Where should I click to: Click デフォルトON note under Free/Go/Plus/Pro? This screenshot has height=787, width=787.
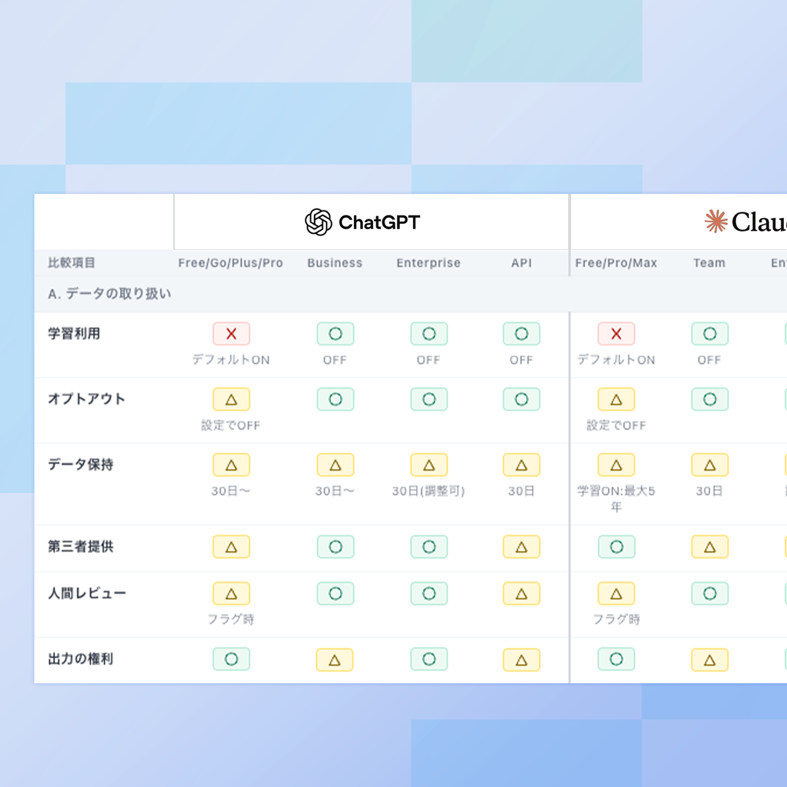(231, 360)
